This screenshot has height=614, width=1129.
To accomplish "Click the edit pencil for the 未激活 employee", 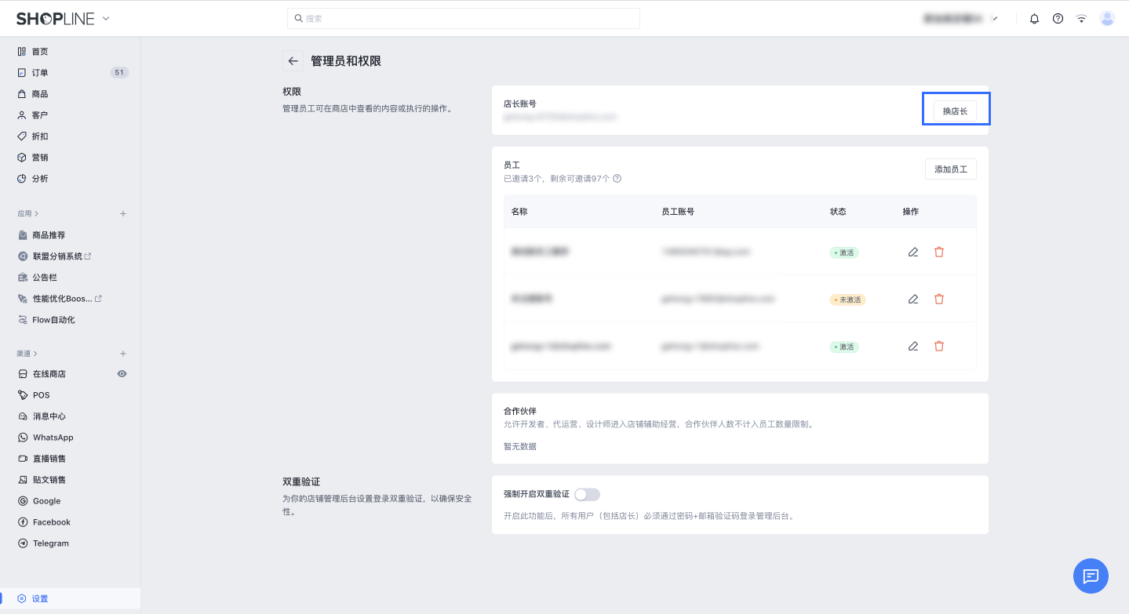I will 912,300.
